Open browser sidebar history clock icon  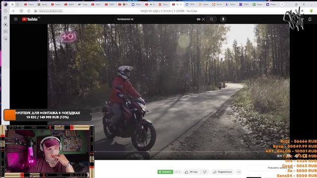[x=5, y=11]
